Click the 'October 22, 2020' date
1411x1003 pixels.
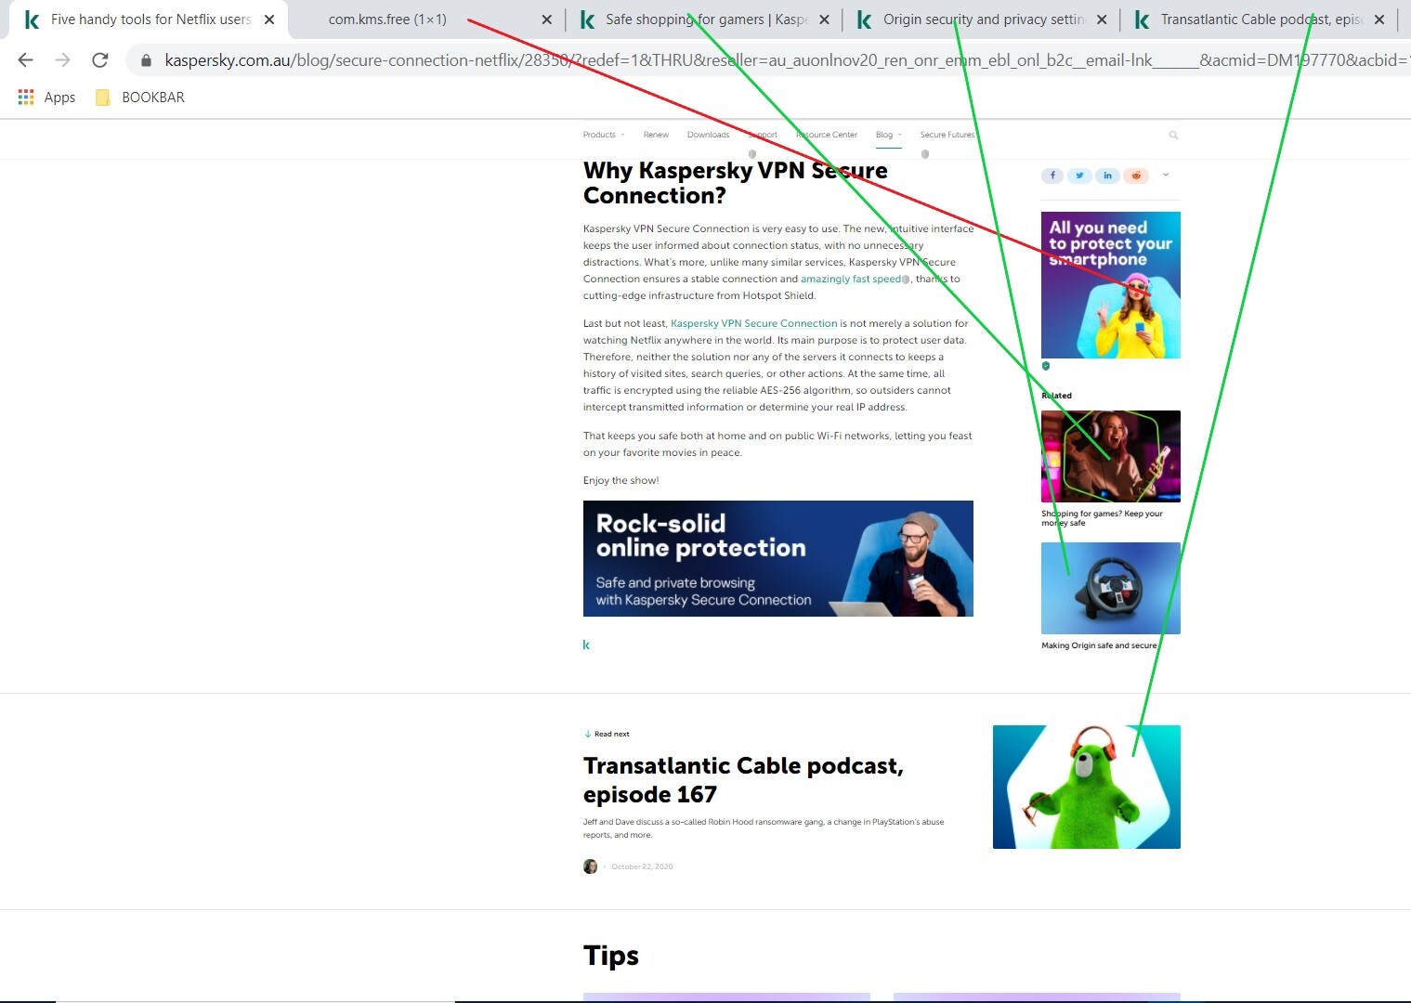tap(642, 866)
